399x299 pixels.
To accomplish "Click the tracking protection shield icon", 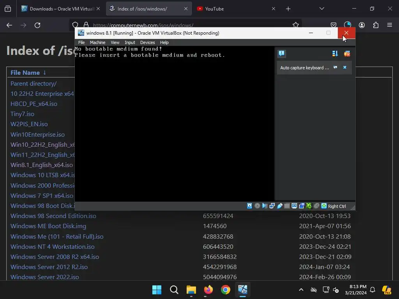I will (x=75, y=25).
